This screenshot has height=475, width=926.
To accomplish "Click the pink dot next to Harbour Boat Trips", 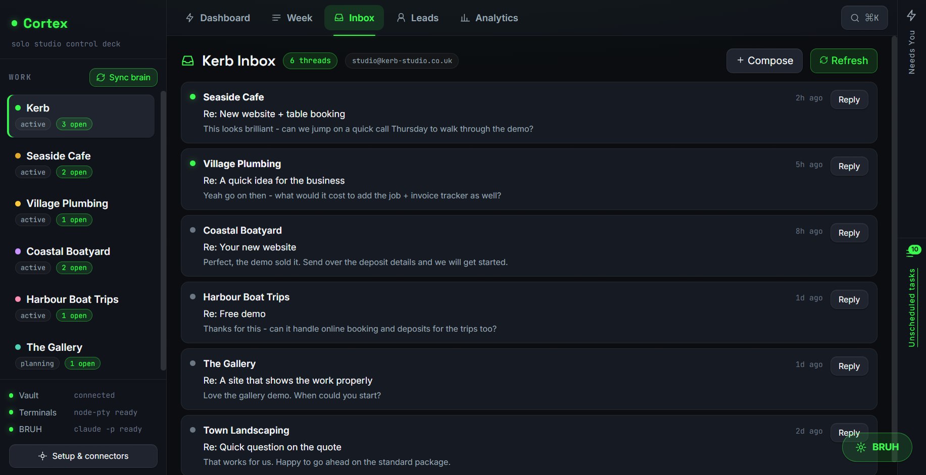I will [18, 299].
